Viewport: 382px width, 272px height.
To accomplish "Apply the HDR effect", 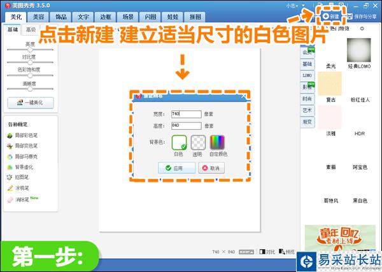I will (360, 134).
